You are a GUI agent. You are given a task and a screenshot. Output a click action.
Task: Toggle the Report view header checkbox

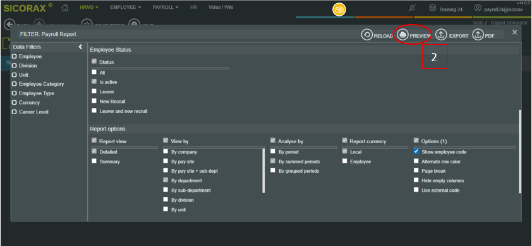tap(94, 140)
